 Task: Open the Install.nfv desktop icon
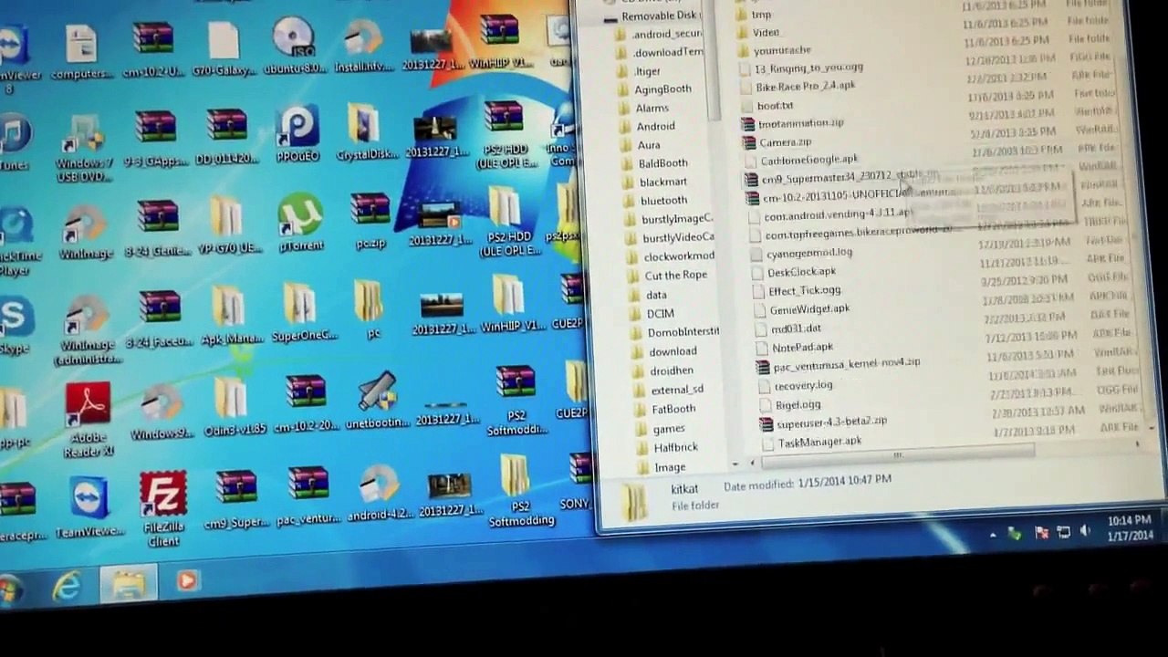362,45
